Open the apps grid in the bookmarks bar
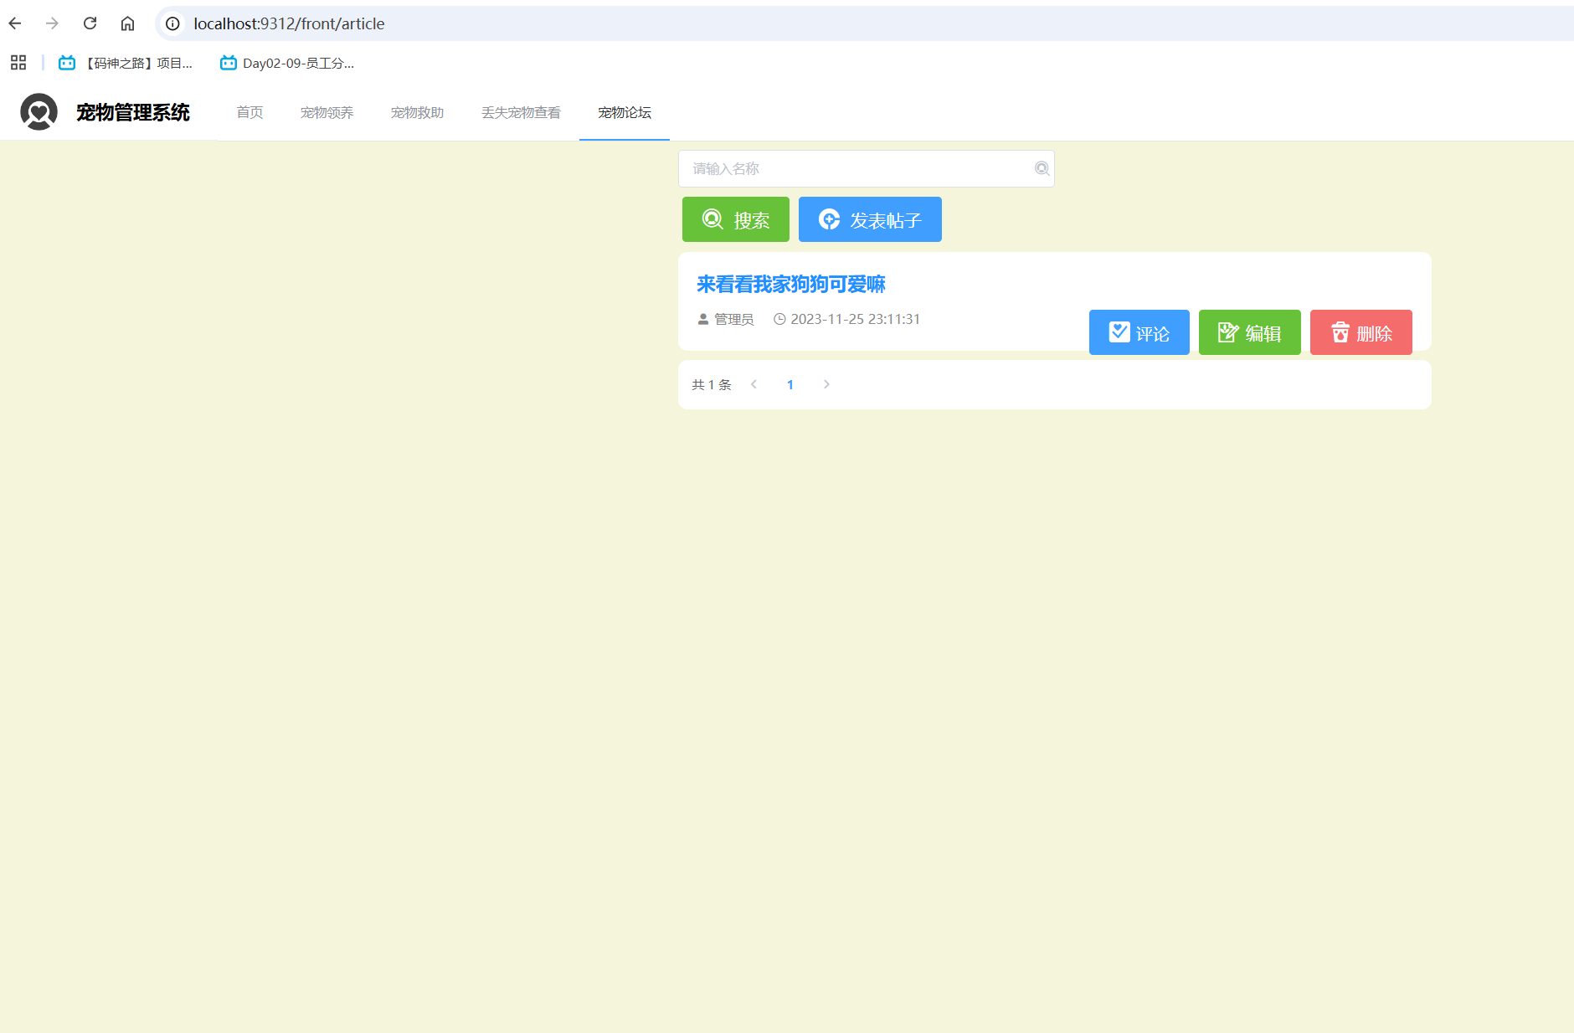The width and height of the screenshot is (1574, 1033). click(x=18, y=63)
